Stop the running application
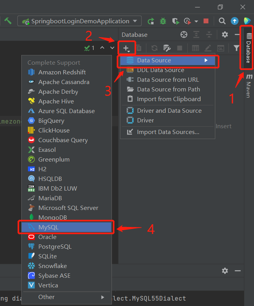The width and height of the screenshot is (254, 306). click(x=206, y=21)
